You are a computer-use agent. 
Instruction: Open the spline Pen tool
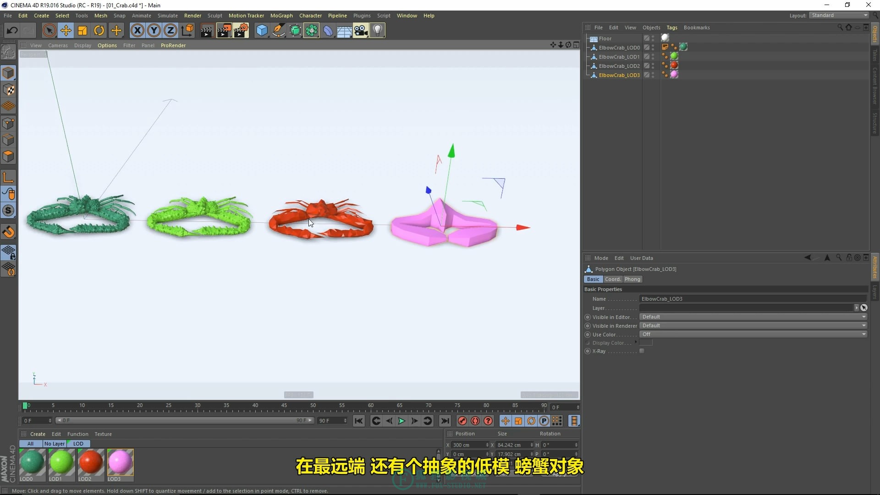[x=278, y=31]
